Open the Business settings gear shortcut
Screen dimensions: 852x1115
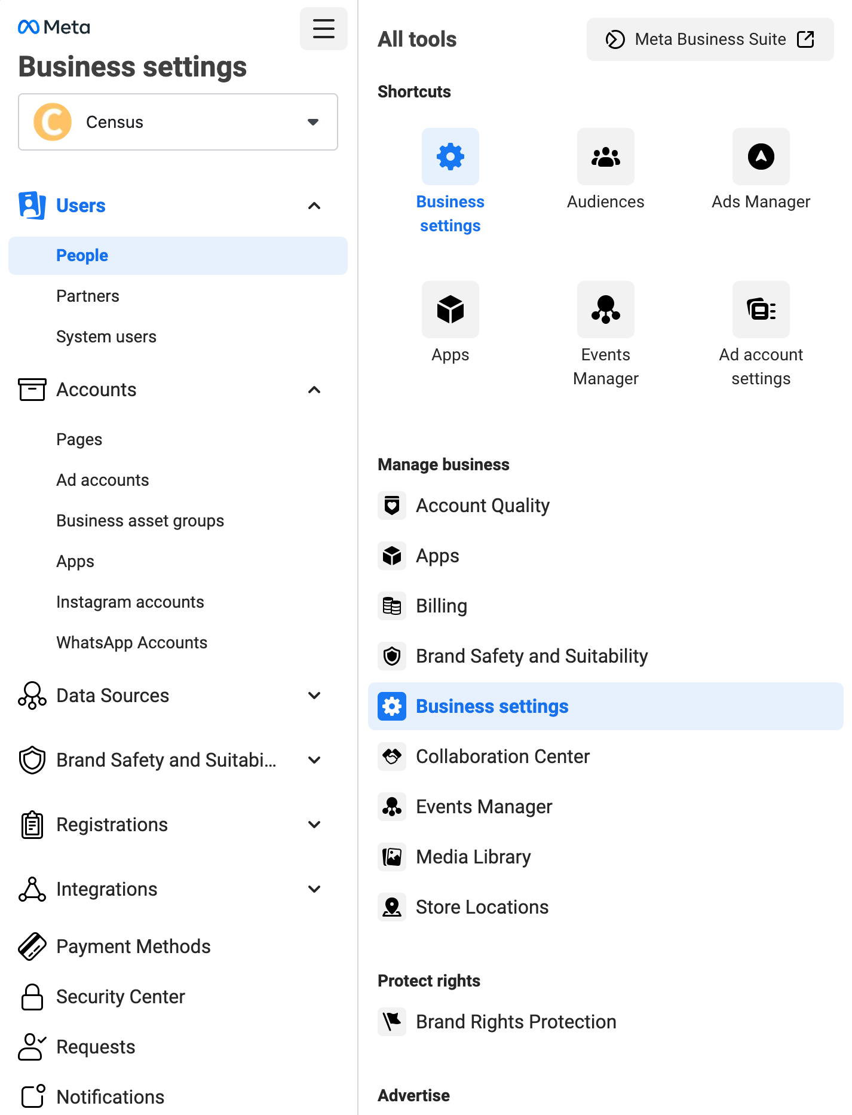(450, 157)
